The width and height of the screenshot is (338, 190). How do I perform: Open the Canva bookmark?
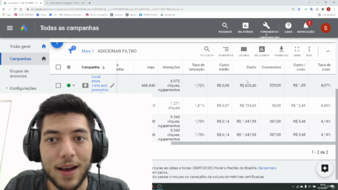(41, 15)
